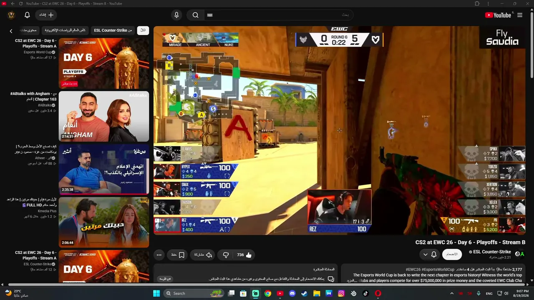Dislike the live stream video
The width and height of the screenshot is (534, 300).
click(226, 255)
